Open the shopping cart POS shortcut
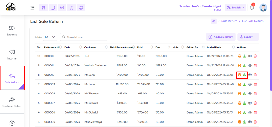This screenshot has height=127, width=272. (43, 8)
